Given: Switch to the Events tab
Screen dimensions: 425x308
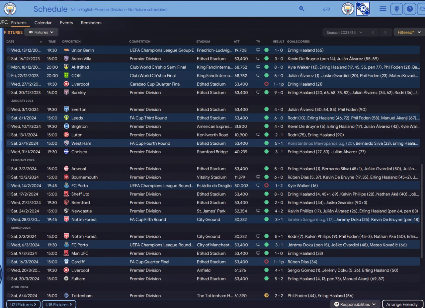Looking at the screenshot, I should tap(66, 23).
